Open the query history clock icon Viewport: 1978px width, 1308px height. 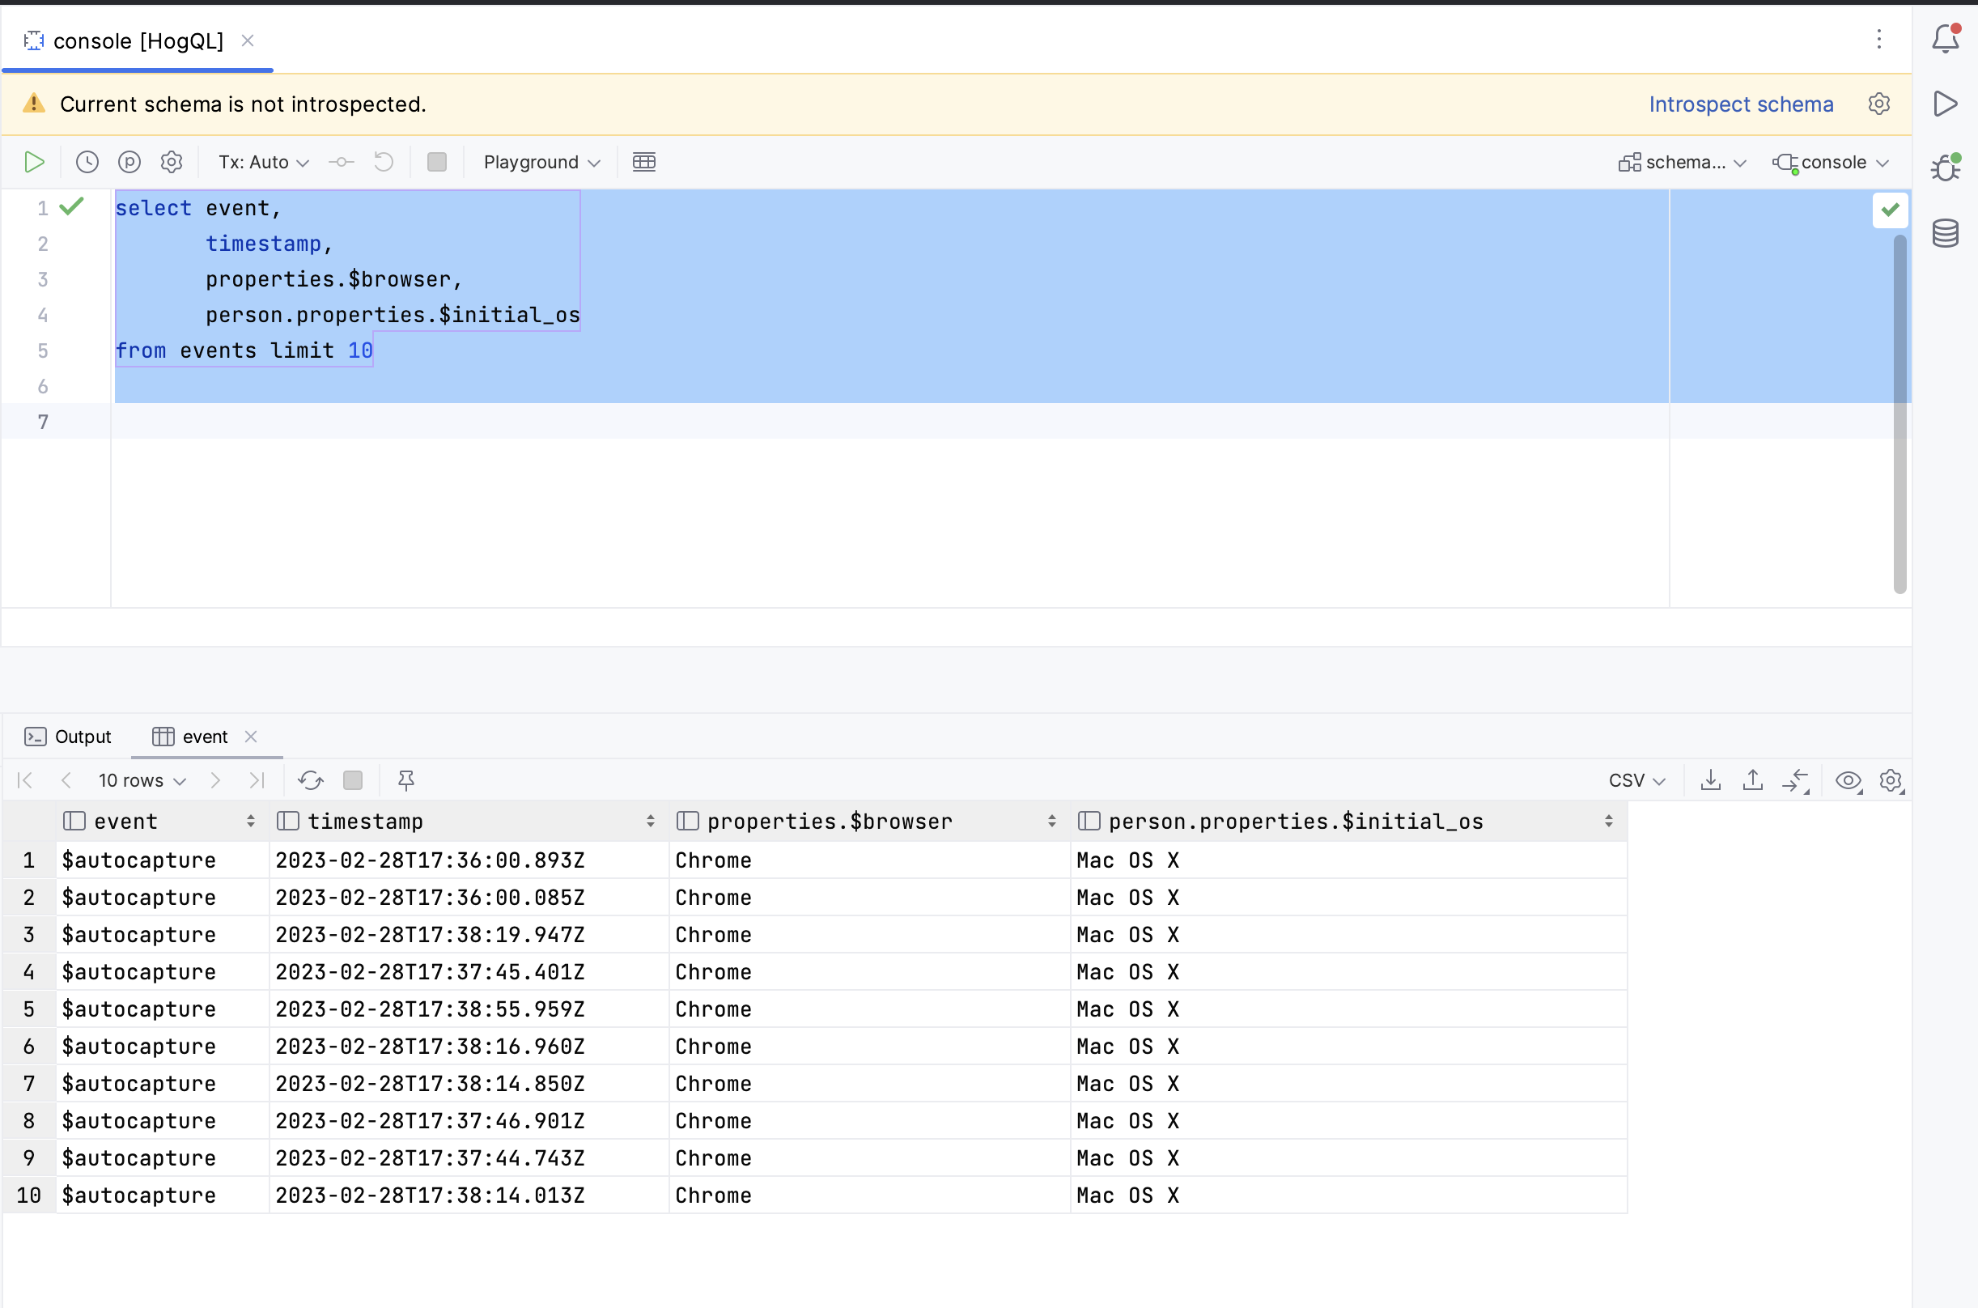tap(87, 162)
